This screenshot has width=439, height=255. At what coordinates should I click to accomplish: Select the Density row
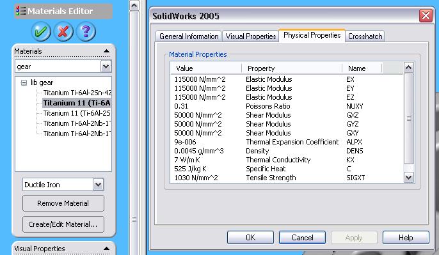[287, 151]
